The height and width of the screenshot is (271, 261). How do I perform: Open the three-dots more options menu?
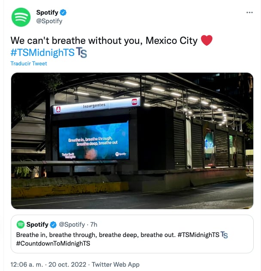click(249, 12)
